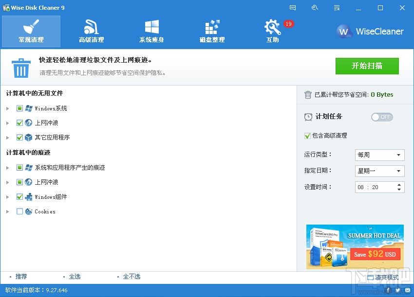Open the Summer Hot Deal ad banner
This screenshot has width=414, height=297.
coord(355,246)
